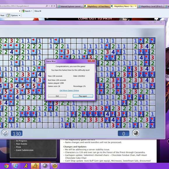This screenshot has height=169, width=169.
Task: Click the Next button in the find toolbar
Action: point(2,15)
